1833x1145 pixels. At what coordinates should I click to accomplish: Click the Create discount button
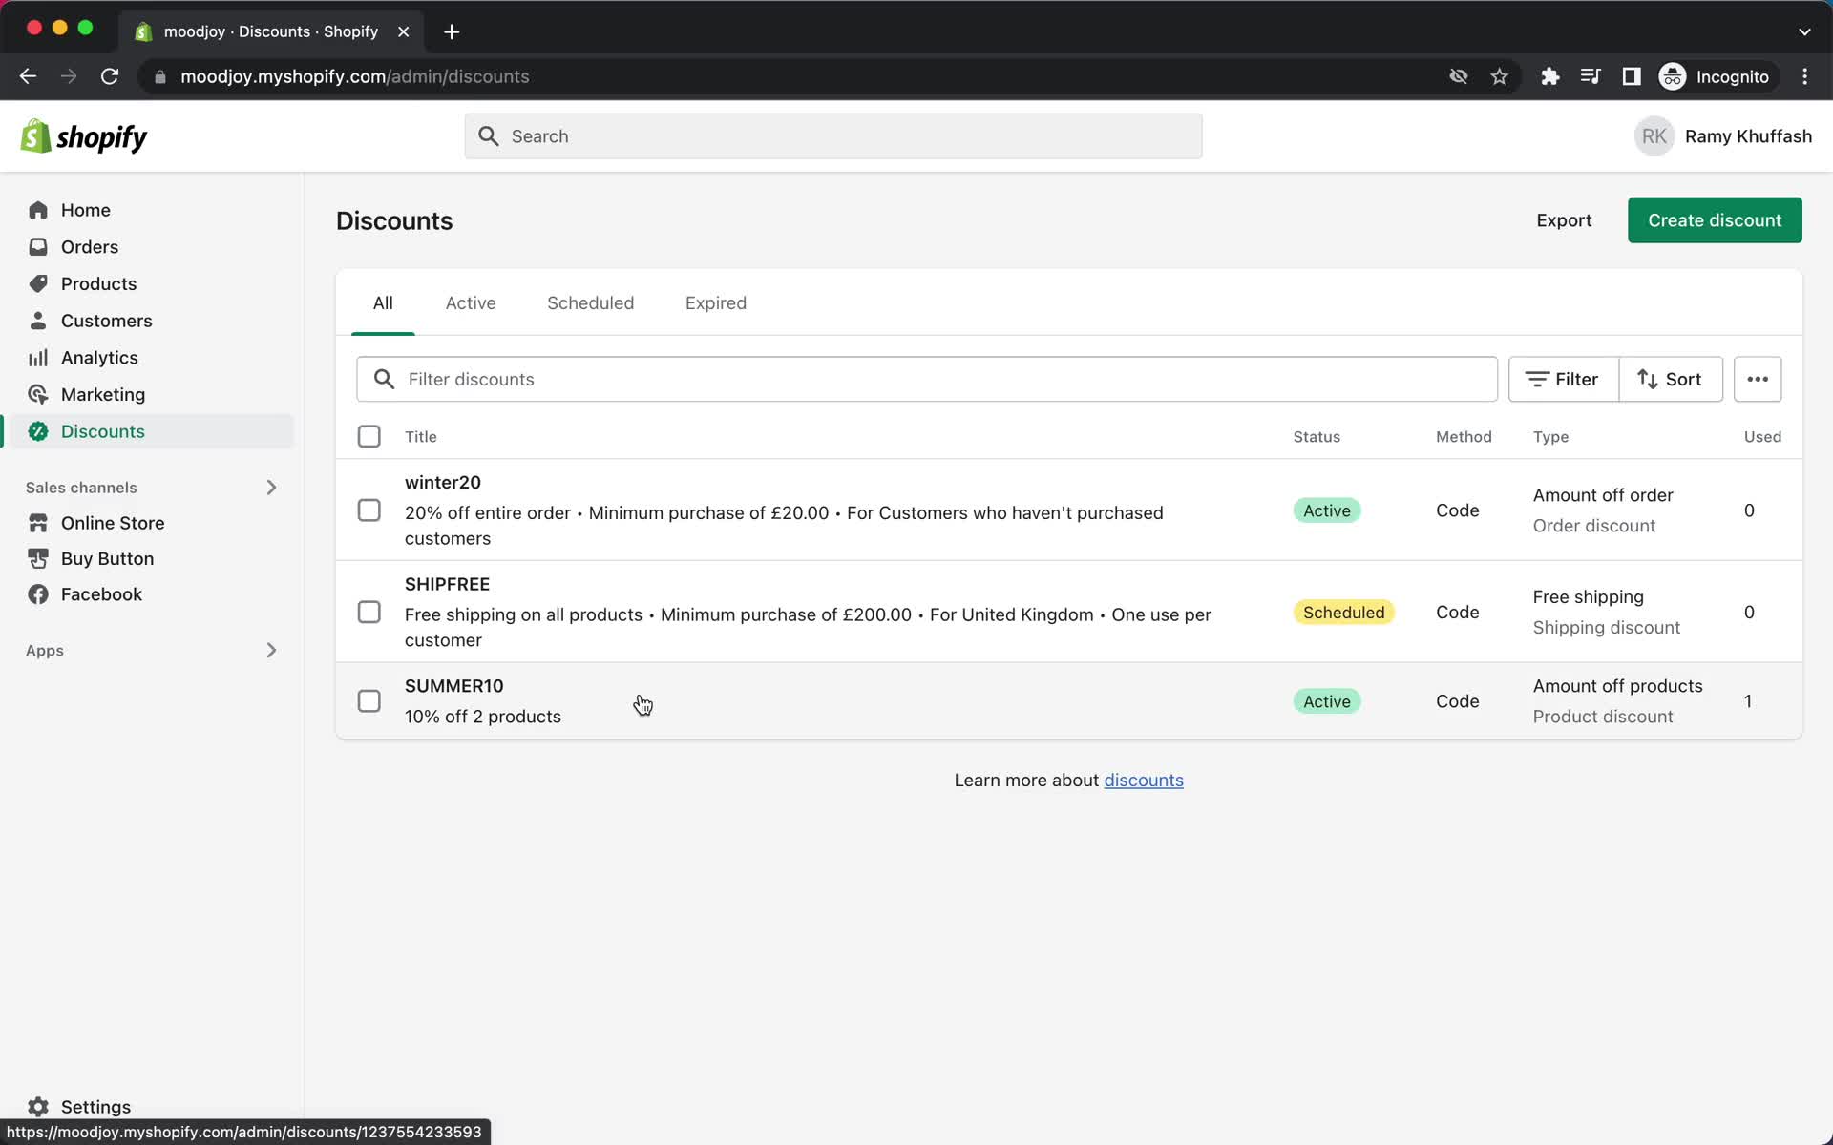[1715, 220]
